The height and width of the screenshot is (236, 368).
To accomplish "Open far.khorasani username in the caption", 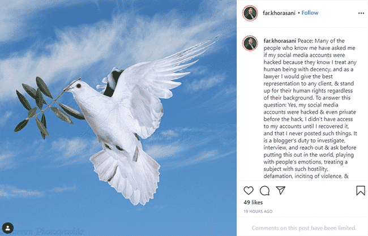I will click(280, 41).
